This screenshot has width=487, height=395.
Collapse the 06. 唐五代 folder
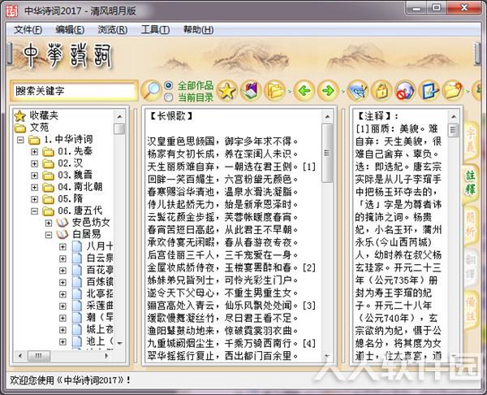point(34,211)
